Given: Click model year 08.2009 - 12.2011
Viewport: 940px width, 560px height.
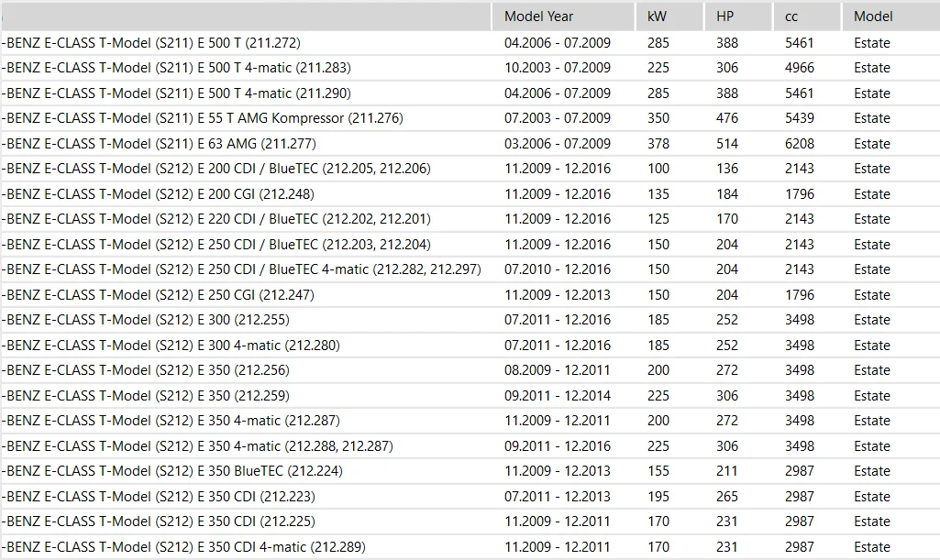Looking at the screenshot, I should (558, 370).
